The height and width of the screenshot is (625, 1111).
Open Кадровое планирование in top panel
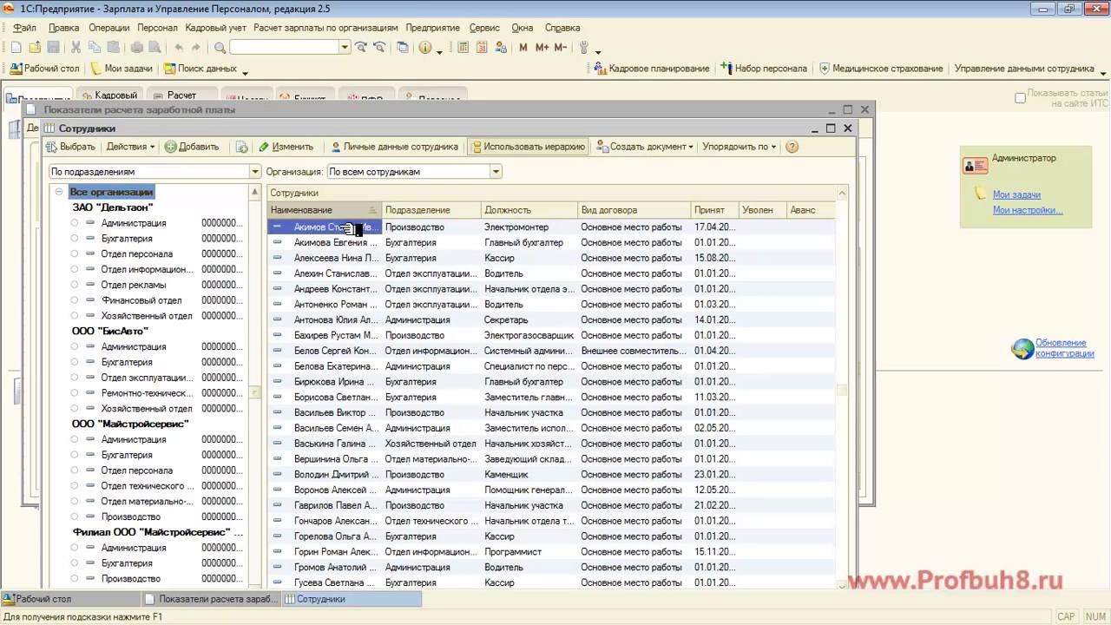[651, 69]
